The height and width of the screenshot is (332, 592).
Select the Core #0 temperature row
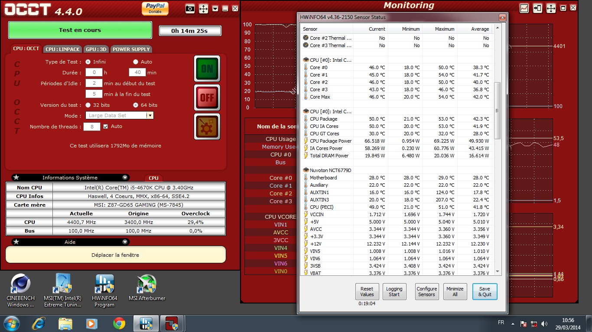coord(397,67)
